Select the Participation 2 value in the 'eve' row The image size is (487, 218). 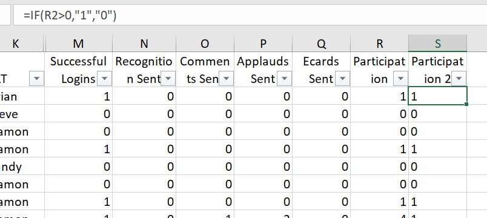coord(437,114)
